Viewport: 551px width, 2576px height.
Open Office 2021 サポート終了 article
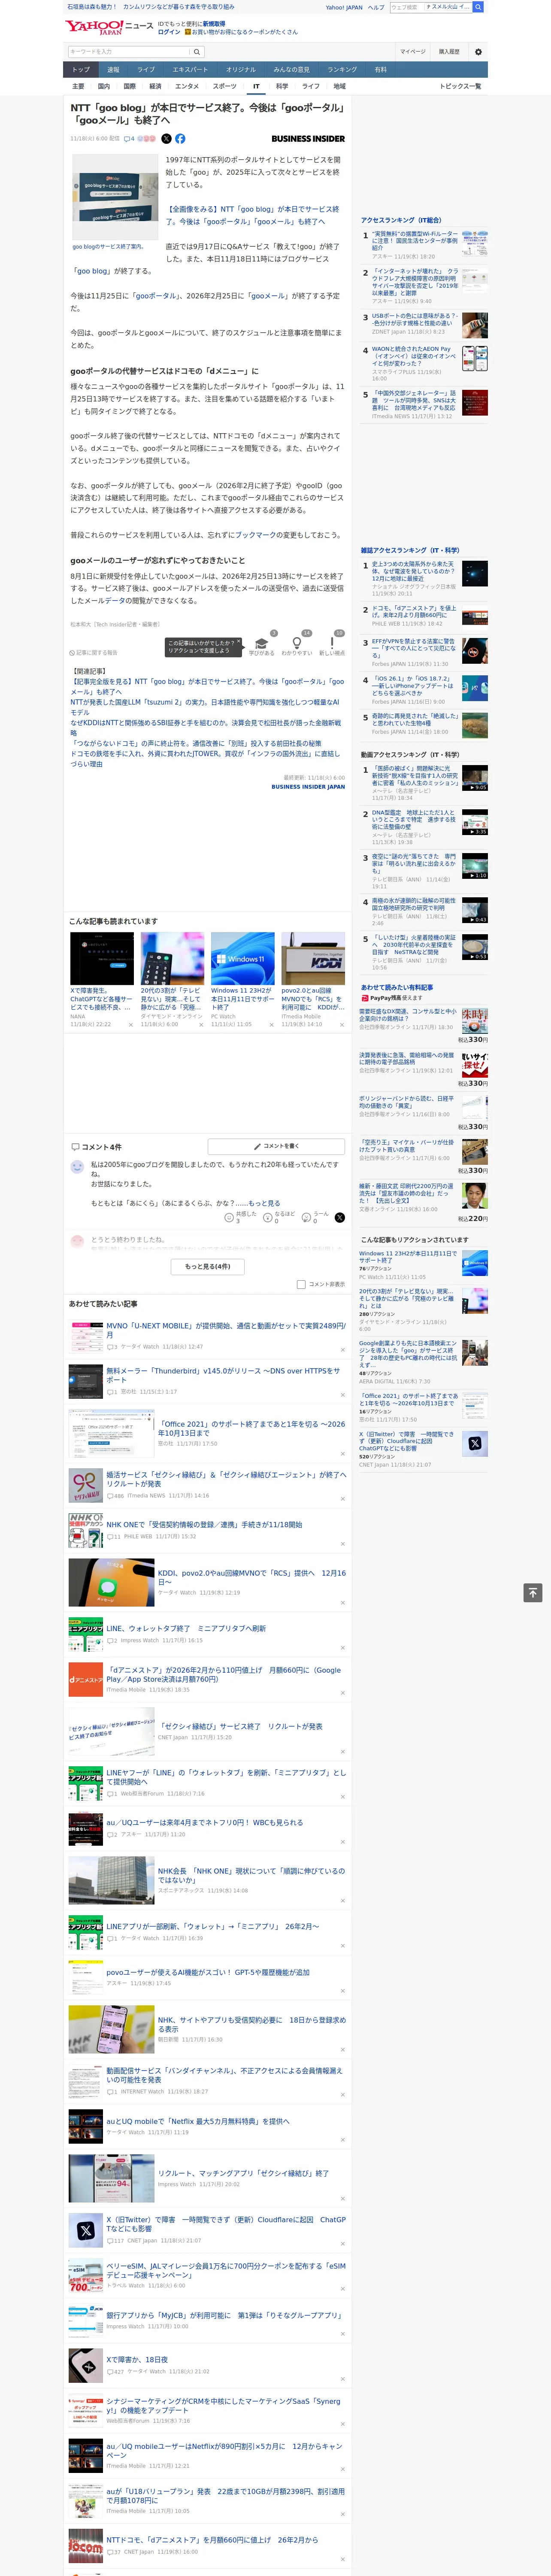tap(252, 1428)
